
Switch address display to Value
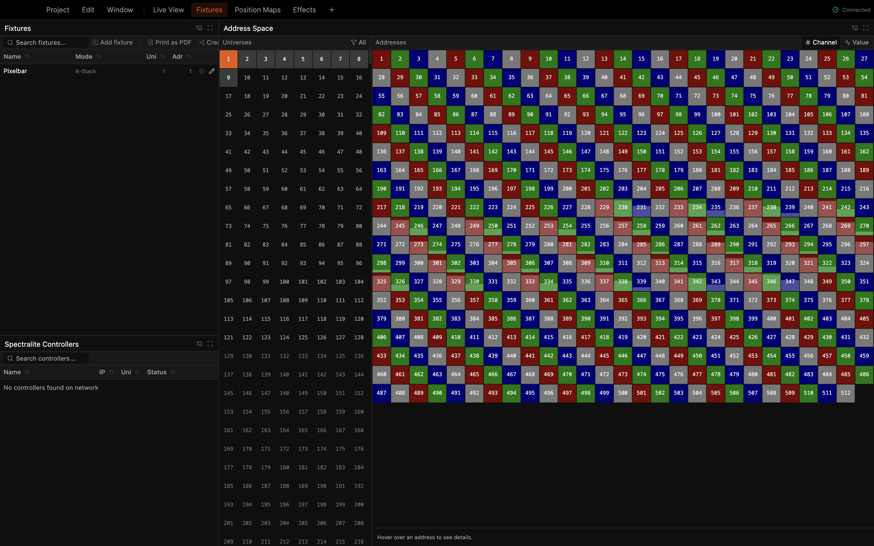[x=857, y=42]
